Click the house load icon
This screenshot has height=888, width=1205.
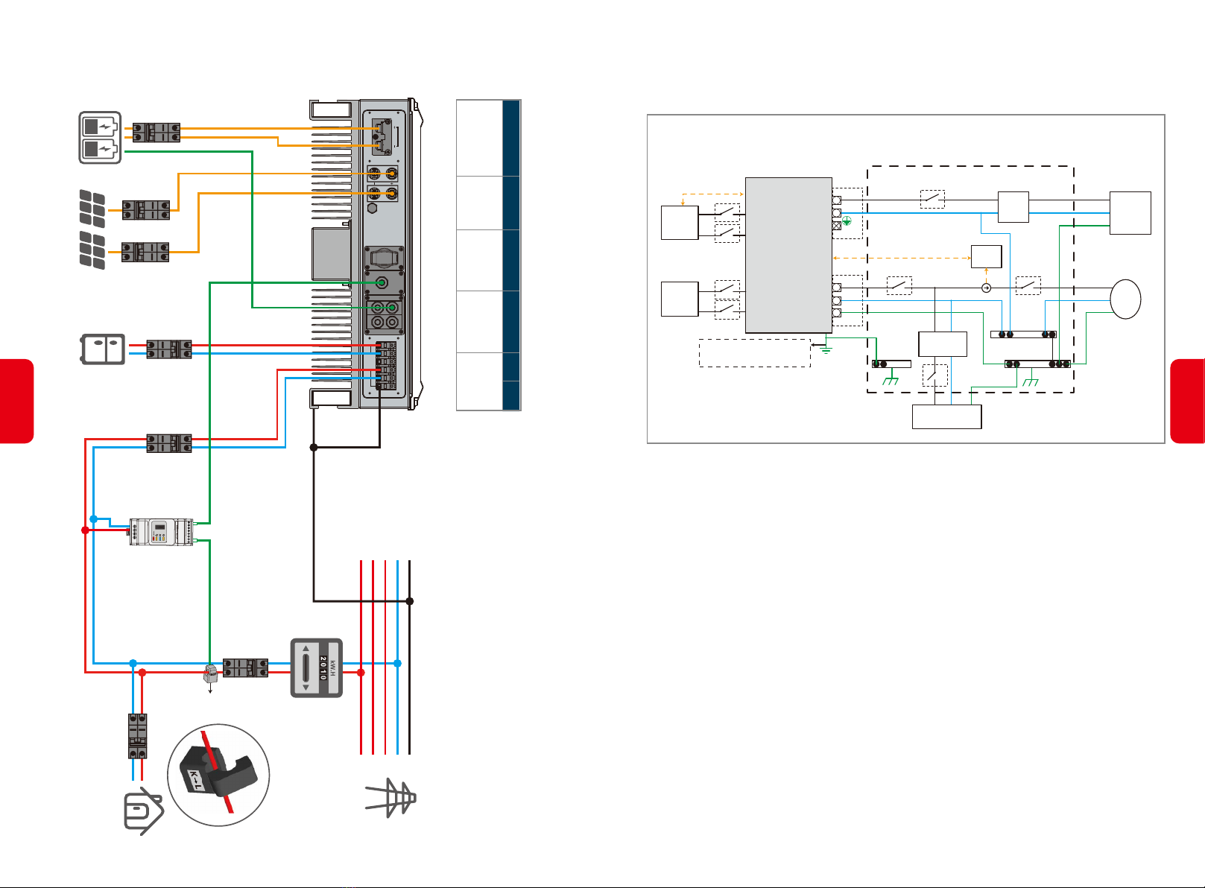point(143,811)
